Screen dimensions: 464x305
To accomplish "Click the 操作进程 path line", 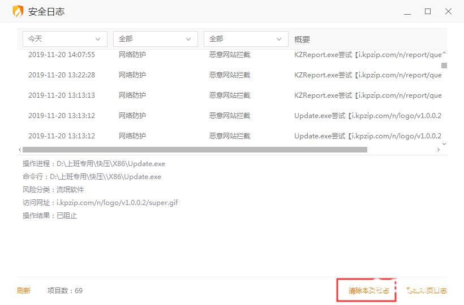I will point(94,164).
